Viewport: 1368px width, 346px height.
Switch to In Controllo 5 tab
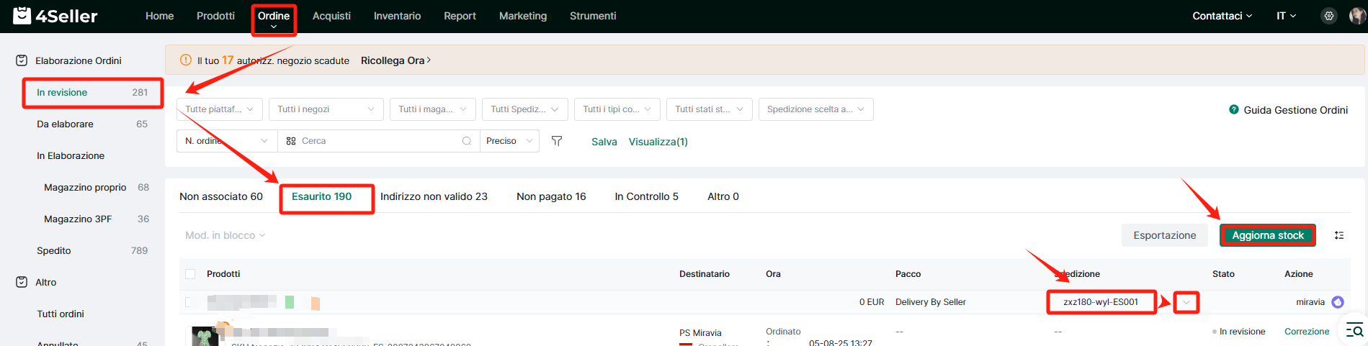(x=646, y=196)
